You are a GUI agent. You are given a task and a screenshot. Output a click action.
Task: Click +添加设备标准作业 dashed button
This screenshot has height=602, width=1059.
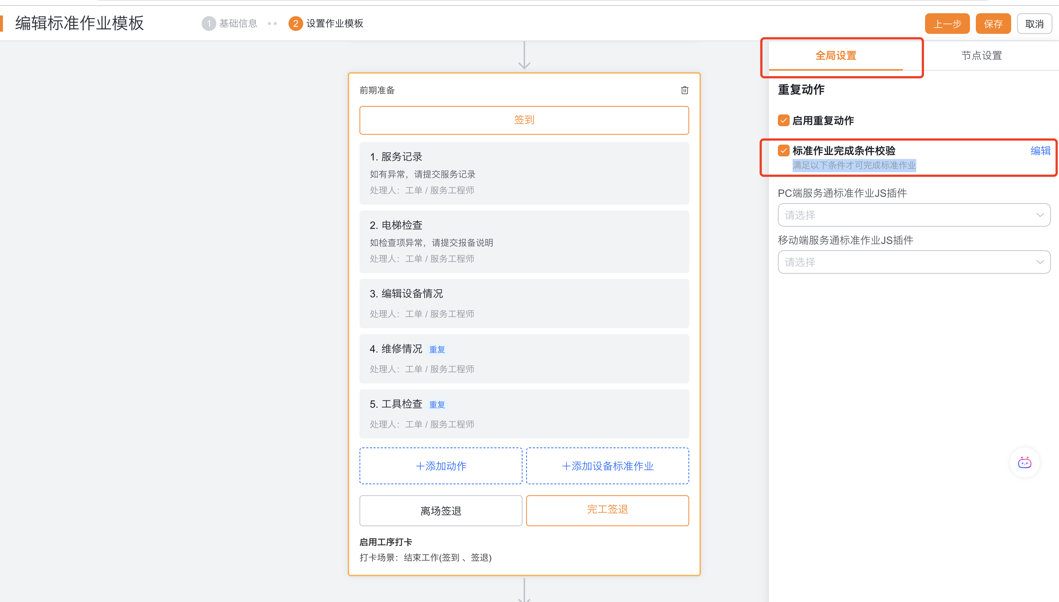pyautogui.click(x=607, y=466)
